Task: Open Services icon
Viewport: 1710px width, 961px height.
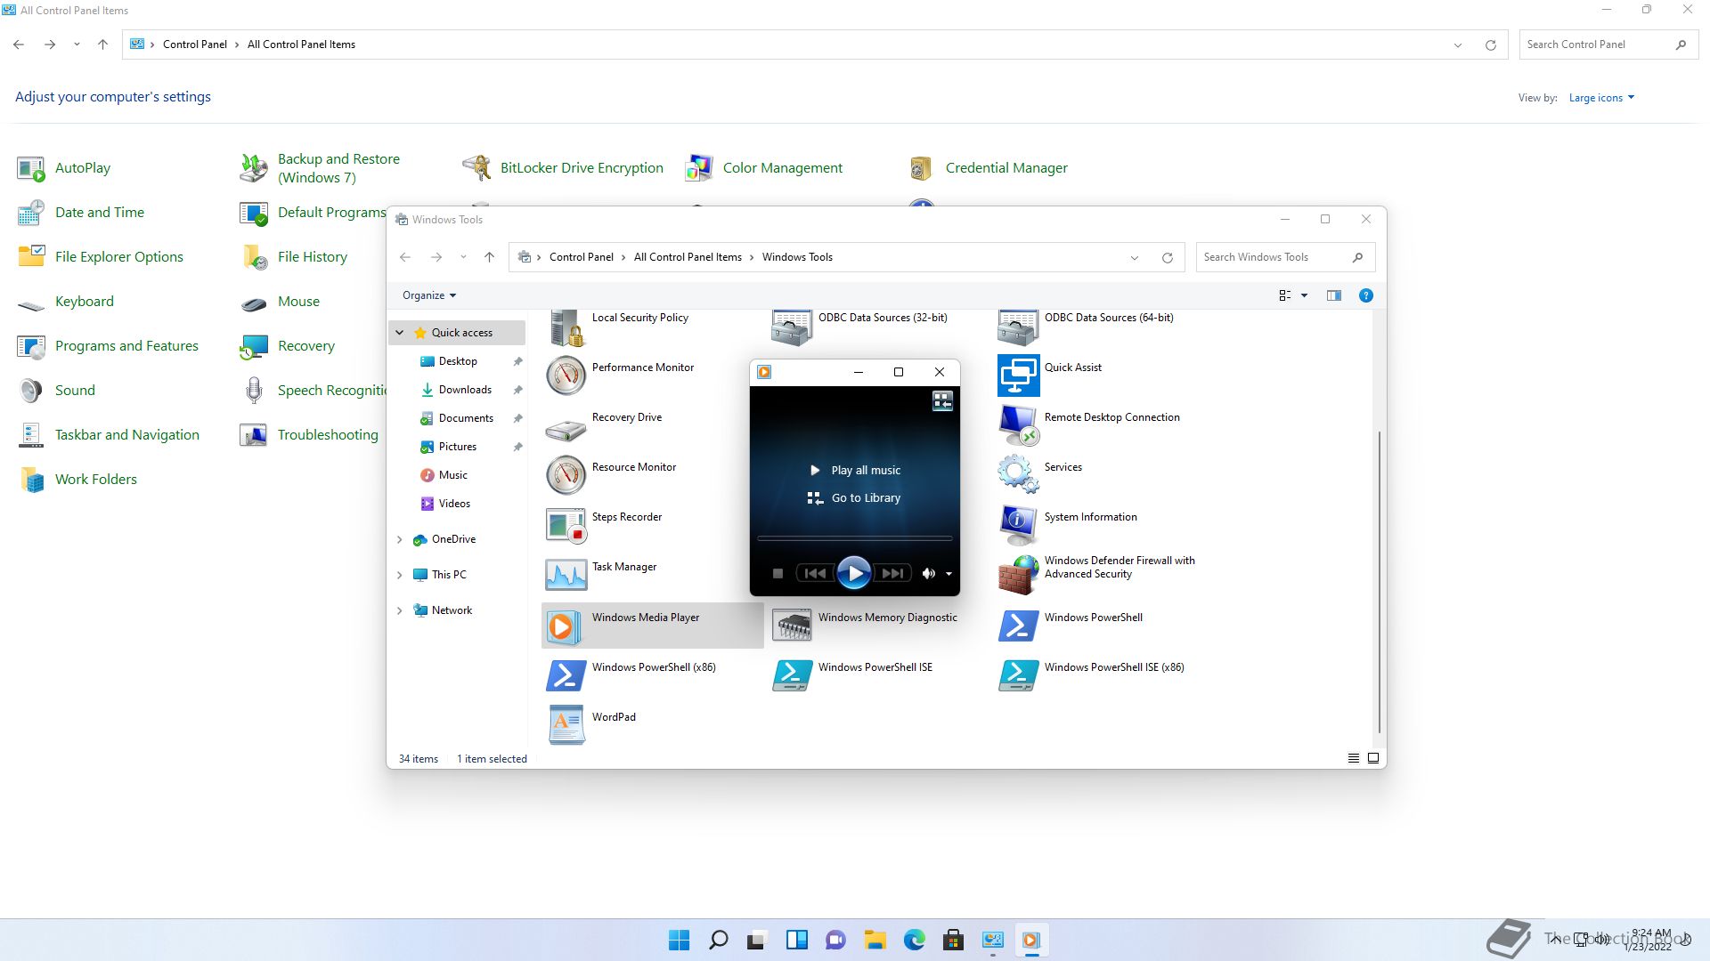Action: pos(1018,475)
